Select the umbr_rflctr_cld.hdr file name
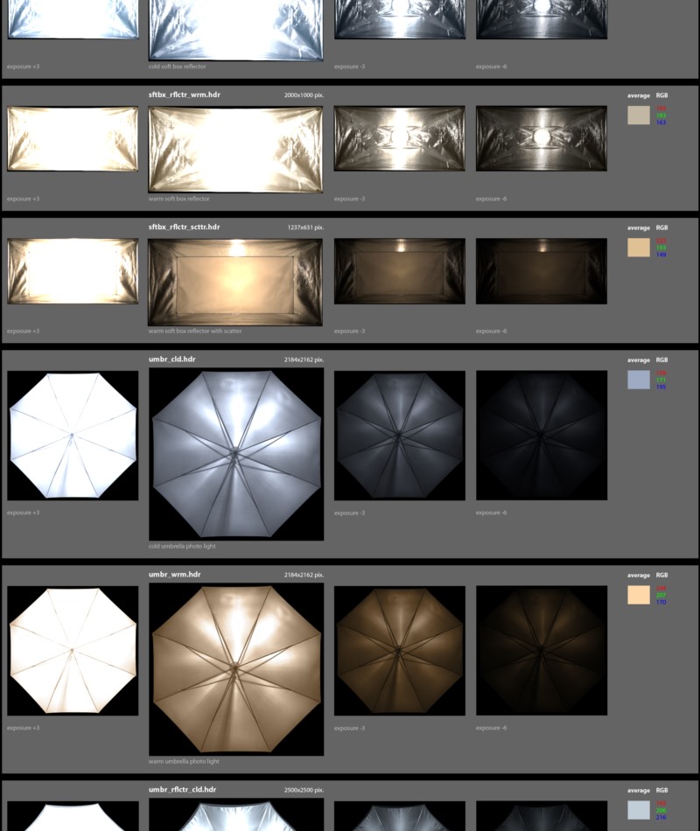The image size is (700, 831). point(182,790)
